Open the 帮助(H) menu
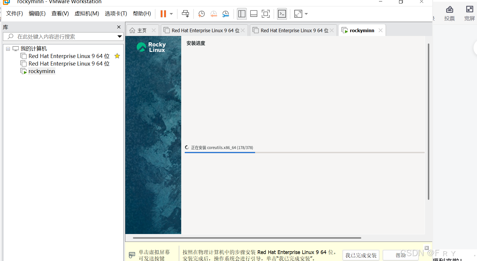Image resolution: width=477 pixels, height=261 pixels. click(x=142, y=14)
